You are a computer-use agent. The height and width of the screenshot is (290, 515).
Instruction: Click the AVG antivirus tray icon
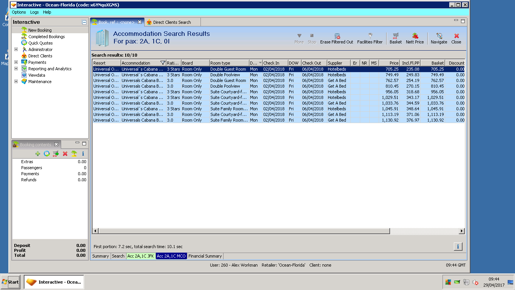point(448,282)
